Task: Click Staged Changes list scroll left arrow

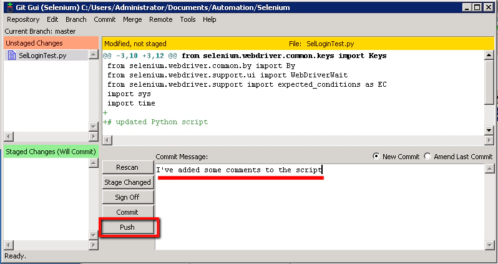Action: pyautogui.click(x=8, y=245)
